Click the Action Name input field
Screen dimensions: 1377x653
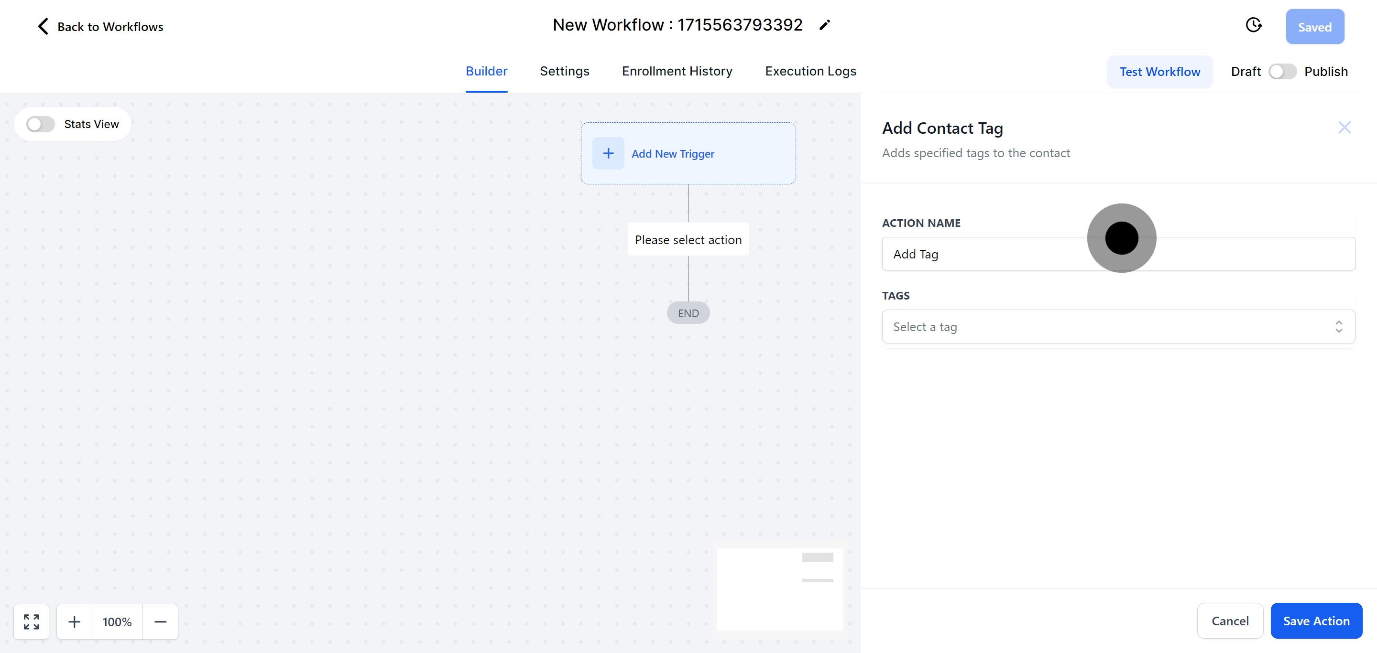pyautogui.click(x=989, y=254)
